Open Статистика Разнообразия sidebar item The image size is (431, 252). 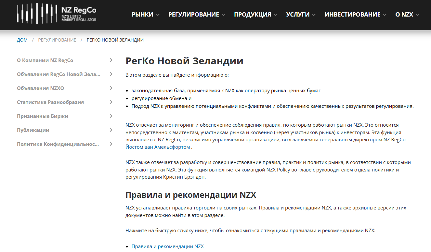click(x=66, y=102)
